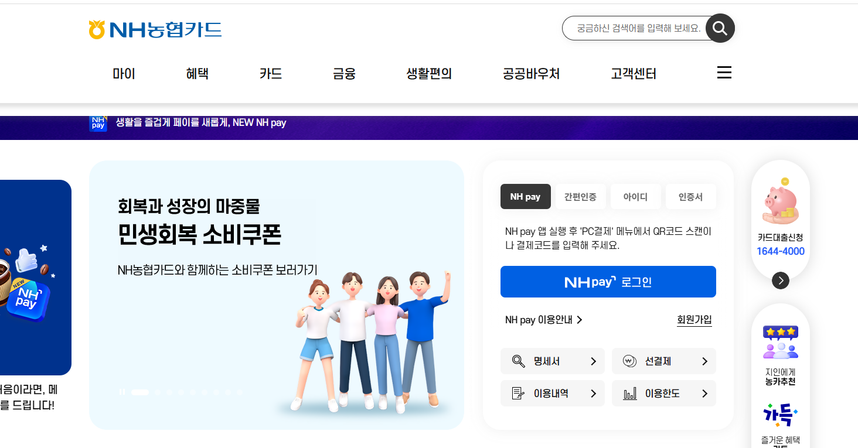Image resolution: width=858 pixels, height=448 pixels.
Task: Click the 선결제 won coin icon
Action: [630, 361]
